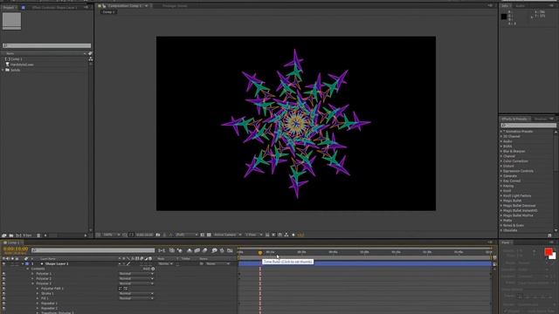559x314 pixels.
Task: Toggle the Auto-keyframe icon in the timeline
Action: (x=222, y=250)
